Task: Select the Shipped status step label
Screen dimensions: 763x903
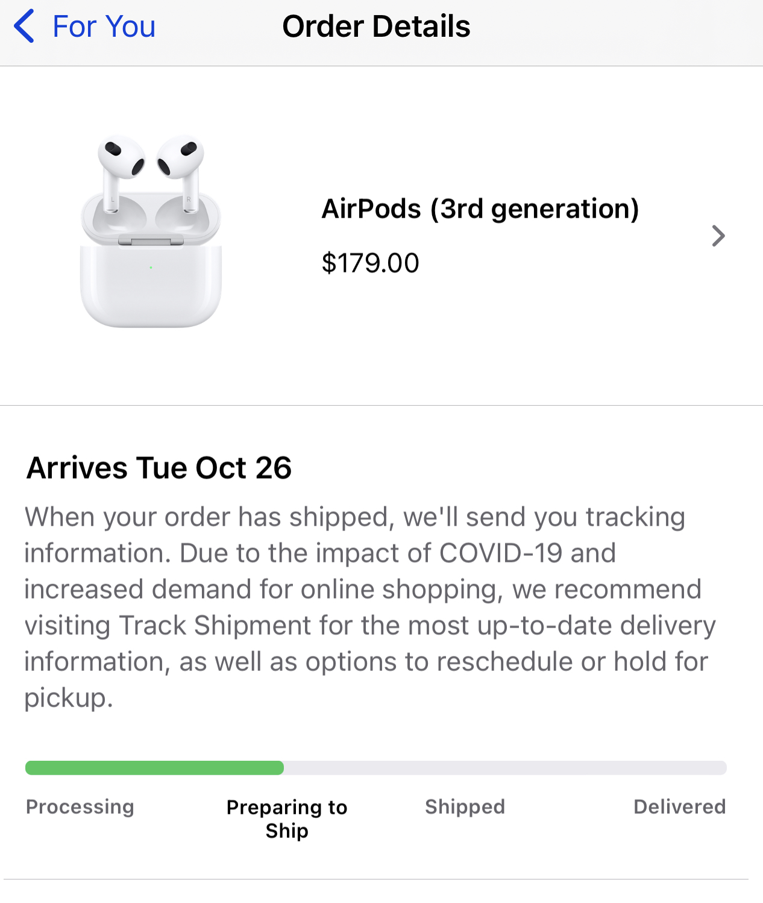Action: 465,807
